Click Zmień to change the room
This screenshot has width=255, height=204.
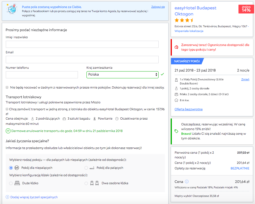pyautogui.click(x=245, y=79)
